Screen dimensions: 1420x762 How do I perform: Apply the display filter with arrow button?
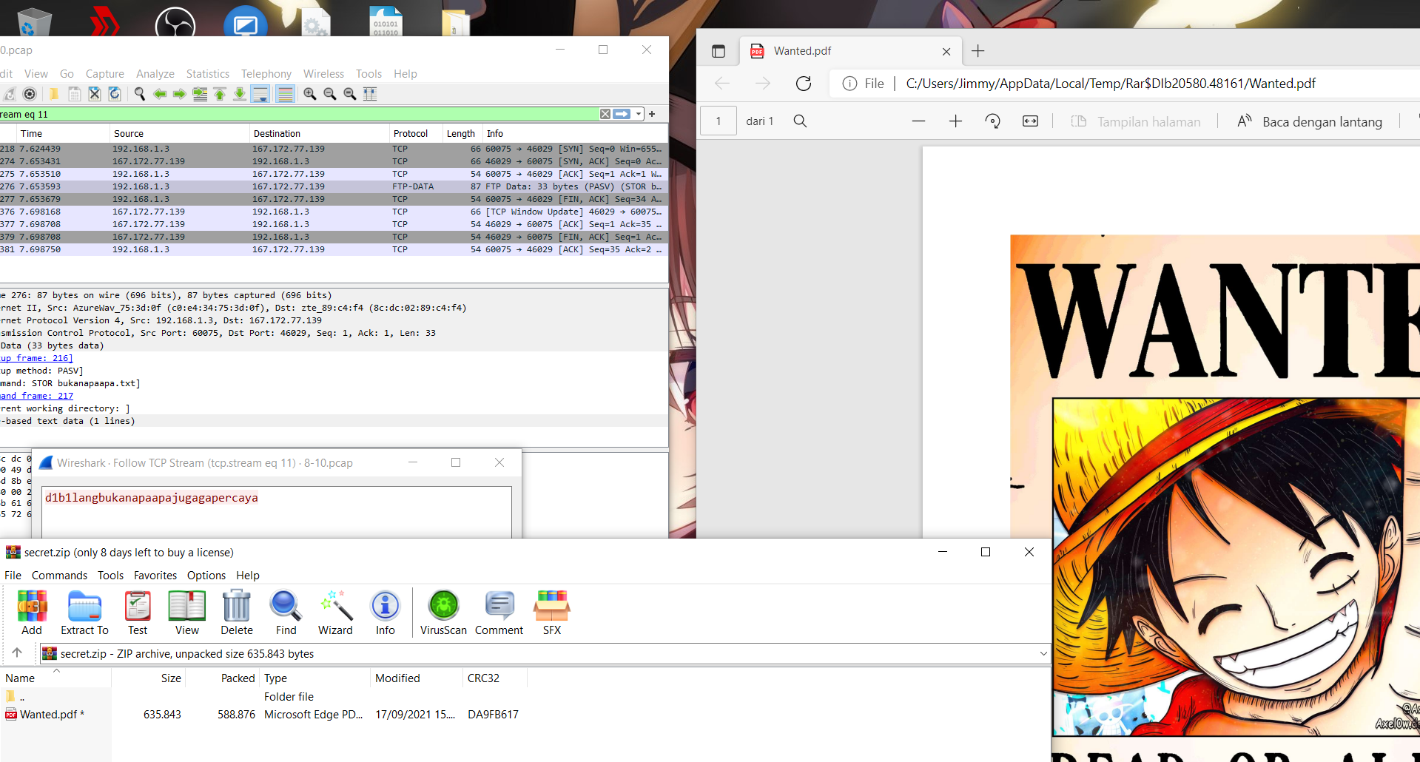[622, 114]
